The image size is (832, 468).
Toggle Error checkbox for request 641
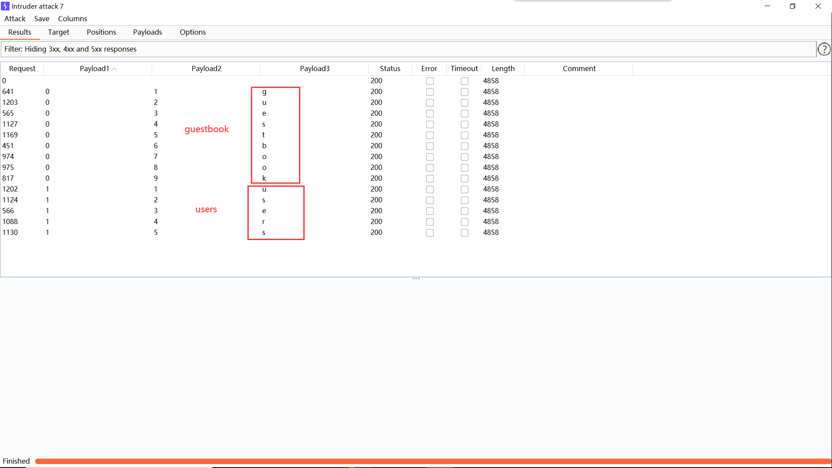430,92
